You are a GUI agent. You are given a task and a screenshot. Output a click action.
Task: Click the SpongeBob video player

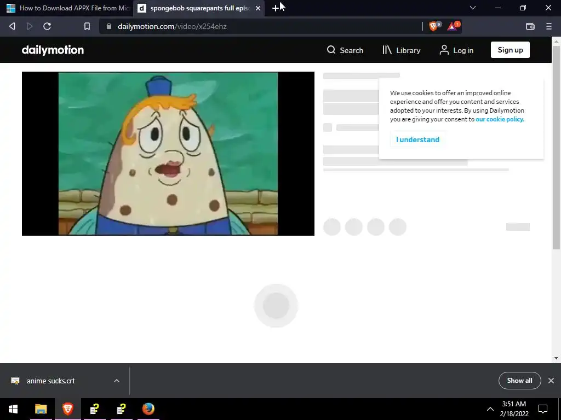tap(168, 154)
